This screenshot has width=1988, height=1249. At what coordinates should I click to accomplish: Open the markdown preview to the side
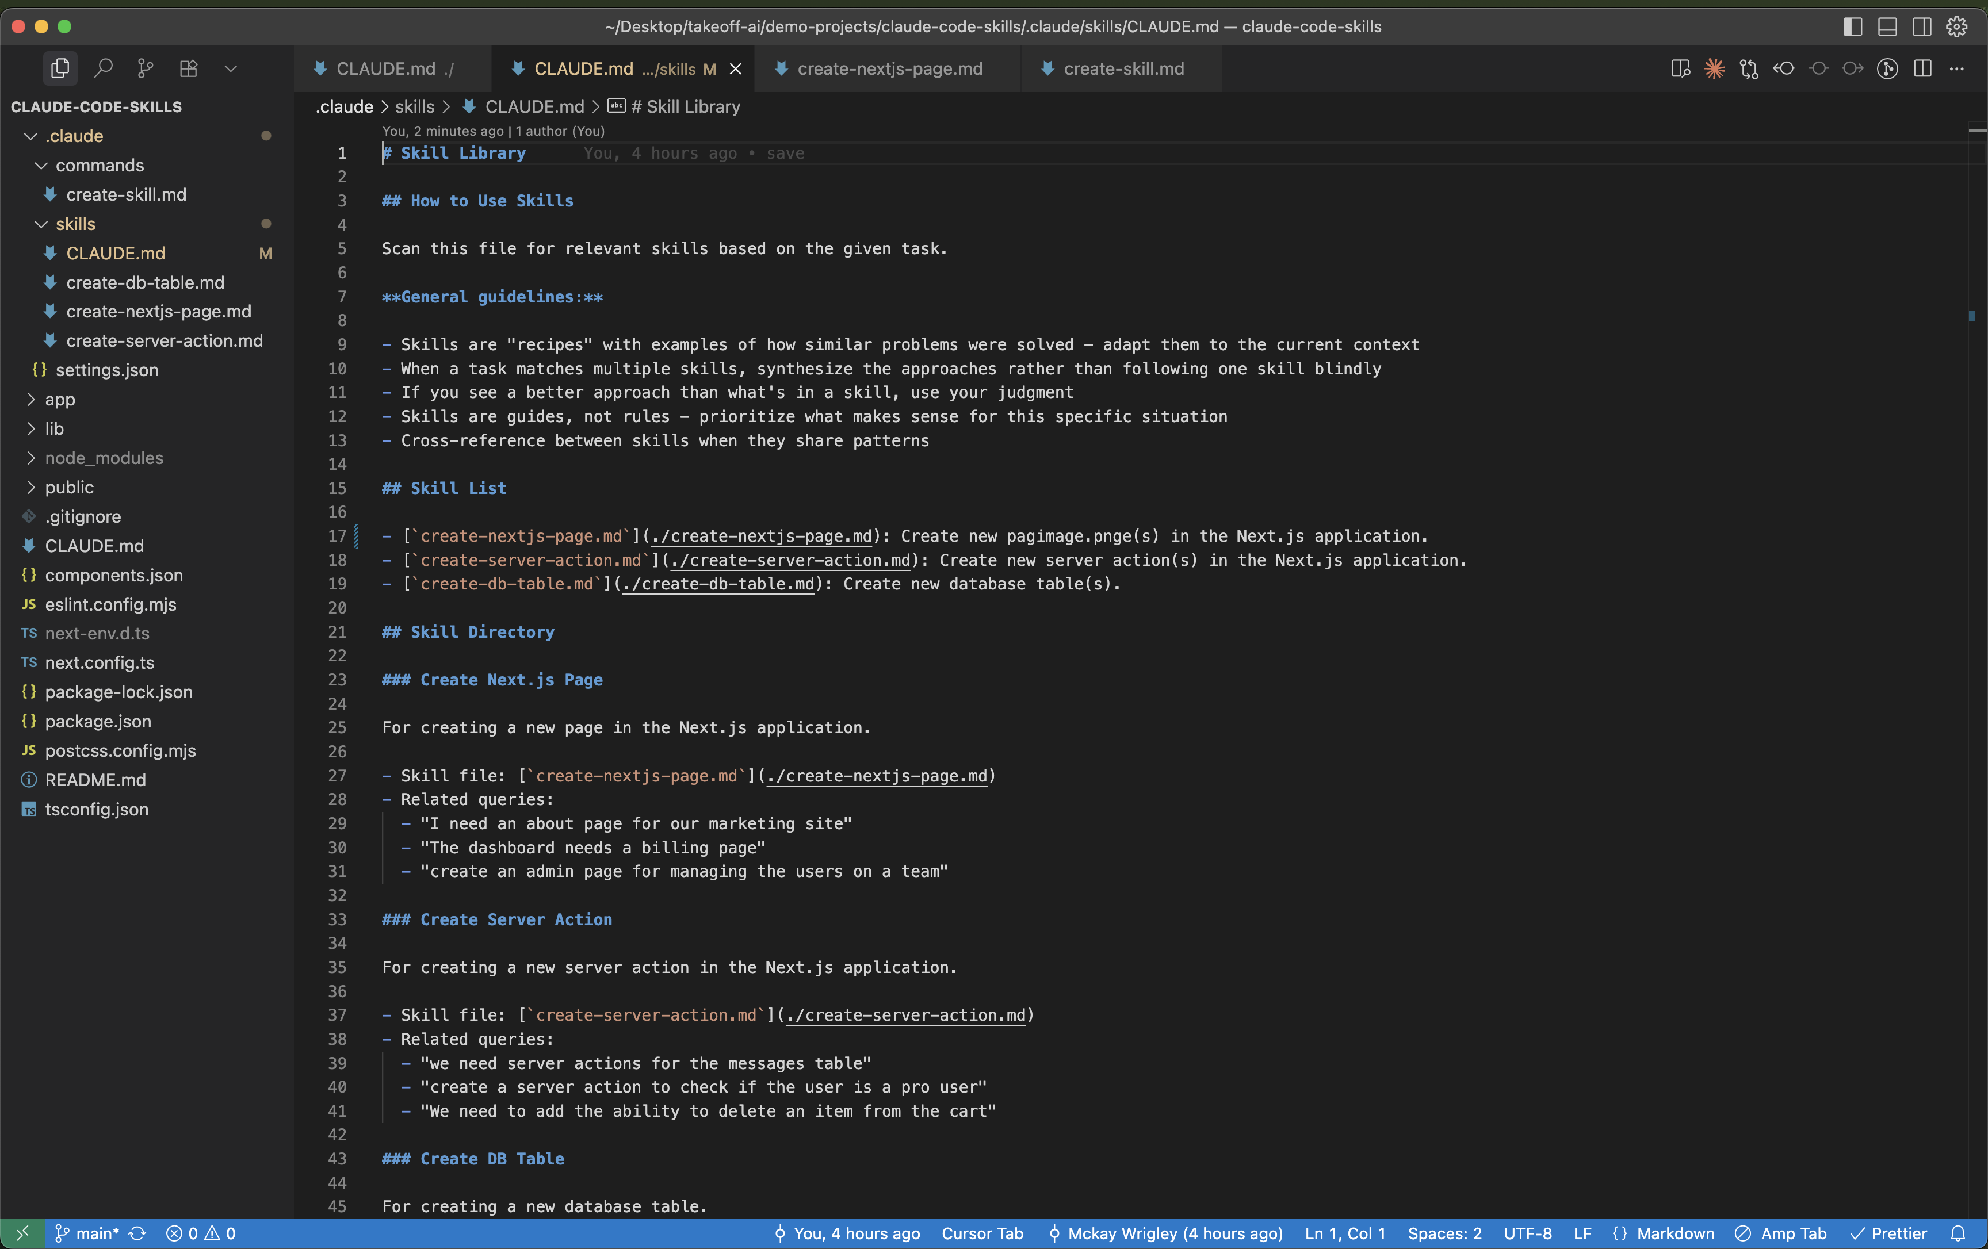coord(1680,68)
